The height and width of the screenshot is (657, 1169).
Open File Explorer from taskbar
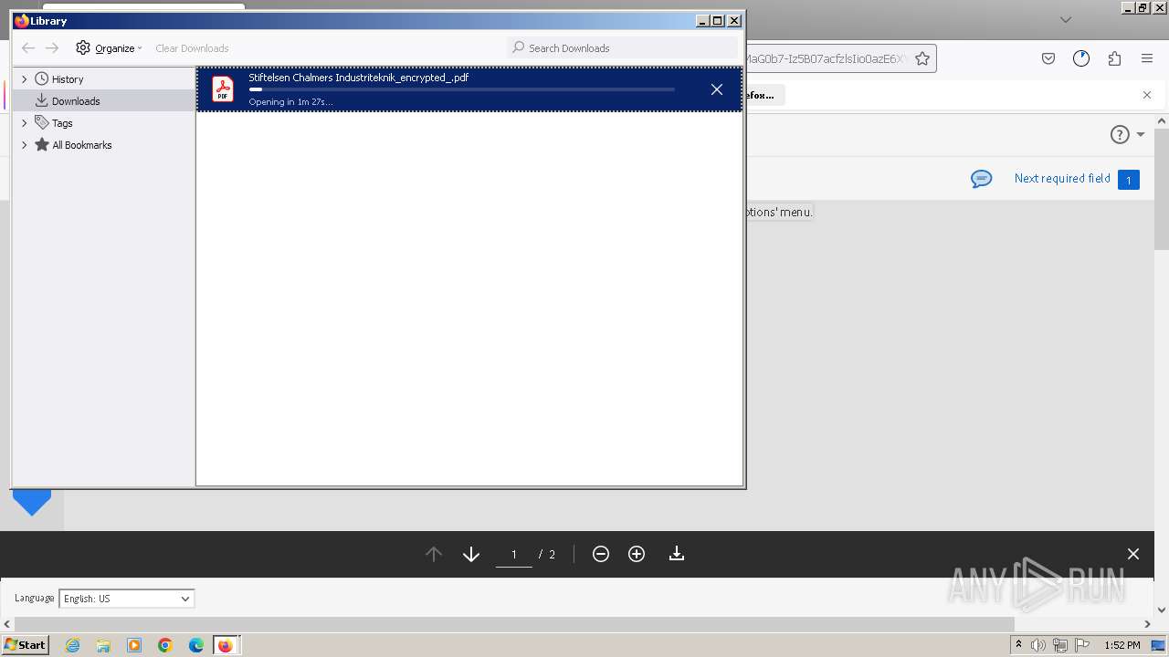point(103,645)
